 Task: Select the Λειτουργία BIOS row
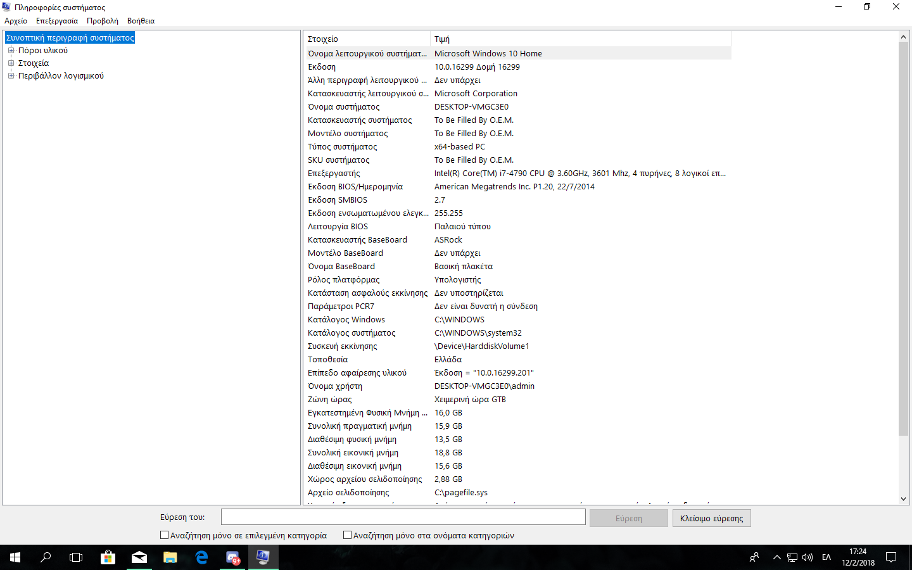(x=517, y=227)
